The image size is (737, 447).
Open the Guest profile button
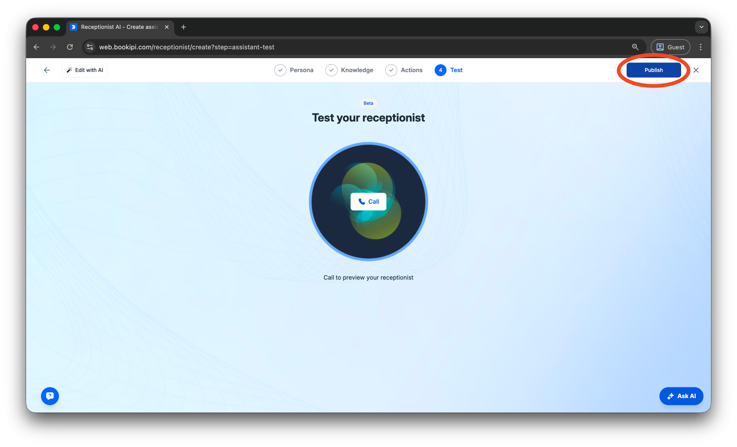point(670,47)
